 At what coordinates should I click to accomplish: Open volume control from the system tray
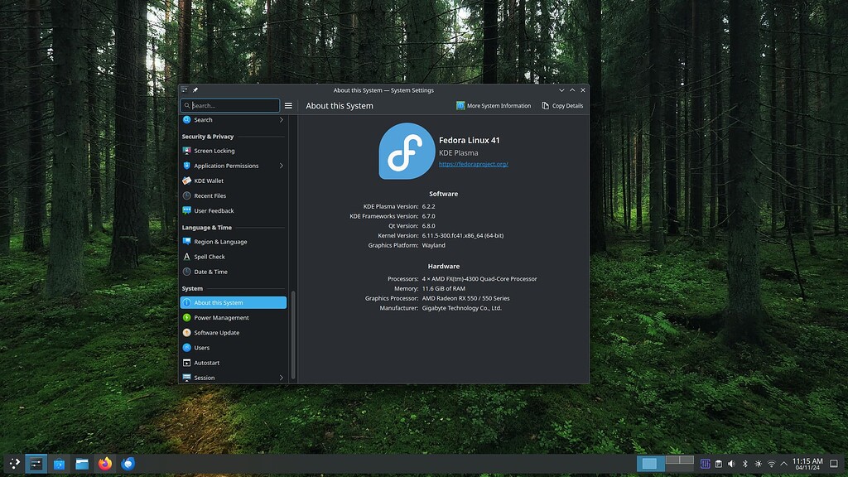coord(730,464)
